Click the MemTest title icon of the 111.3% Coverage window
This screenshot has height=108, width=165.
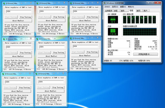coord(37,3)
